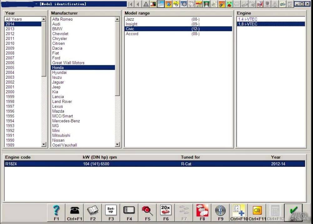
Task: Click Manufacturer list scroll-down arrow
Action: 117,144
